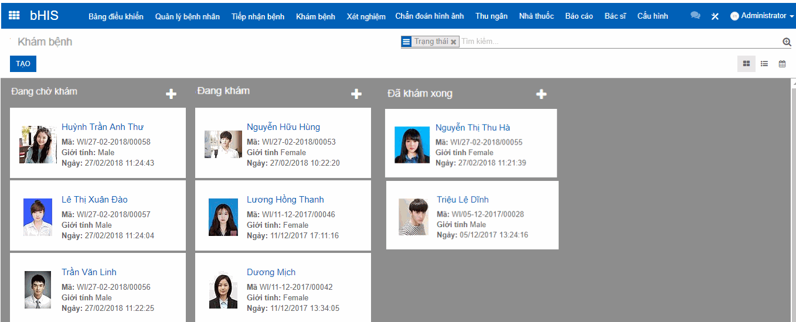Click the Đang khám column header
796x322 pixels.
tap(223, 91)
